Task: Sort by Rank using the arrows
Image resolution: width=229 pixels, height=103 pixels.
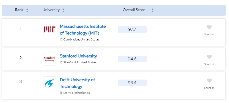Action: point(27,10)
